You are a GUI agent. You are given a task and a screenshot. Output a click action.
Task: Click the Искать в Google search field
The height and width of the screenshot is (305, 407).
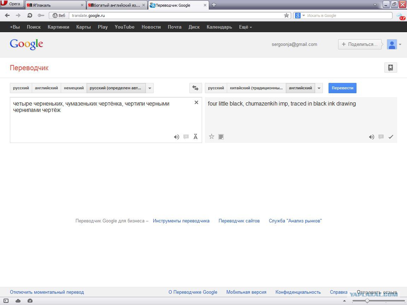coord(349,16)
